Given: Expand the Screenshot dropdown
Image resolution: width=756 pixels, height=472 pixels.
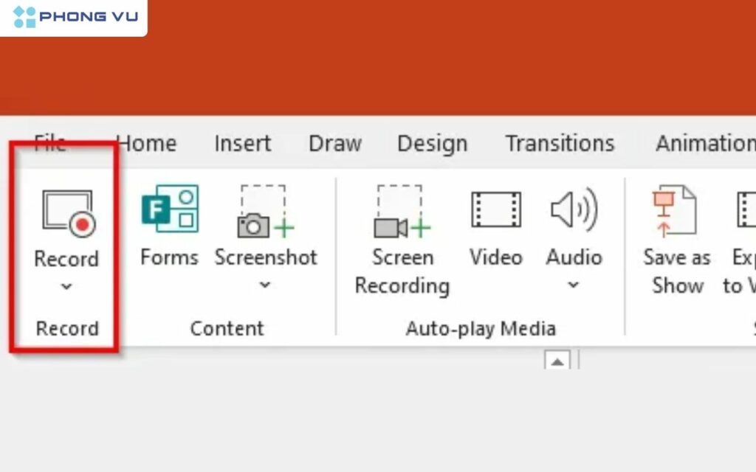Looking at the screenshot, I should tap(264, 285).
